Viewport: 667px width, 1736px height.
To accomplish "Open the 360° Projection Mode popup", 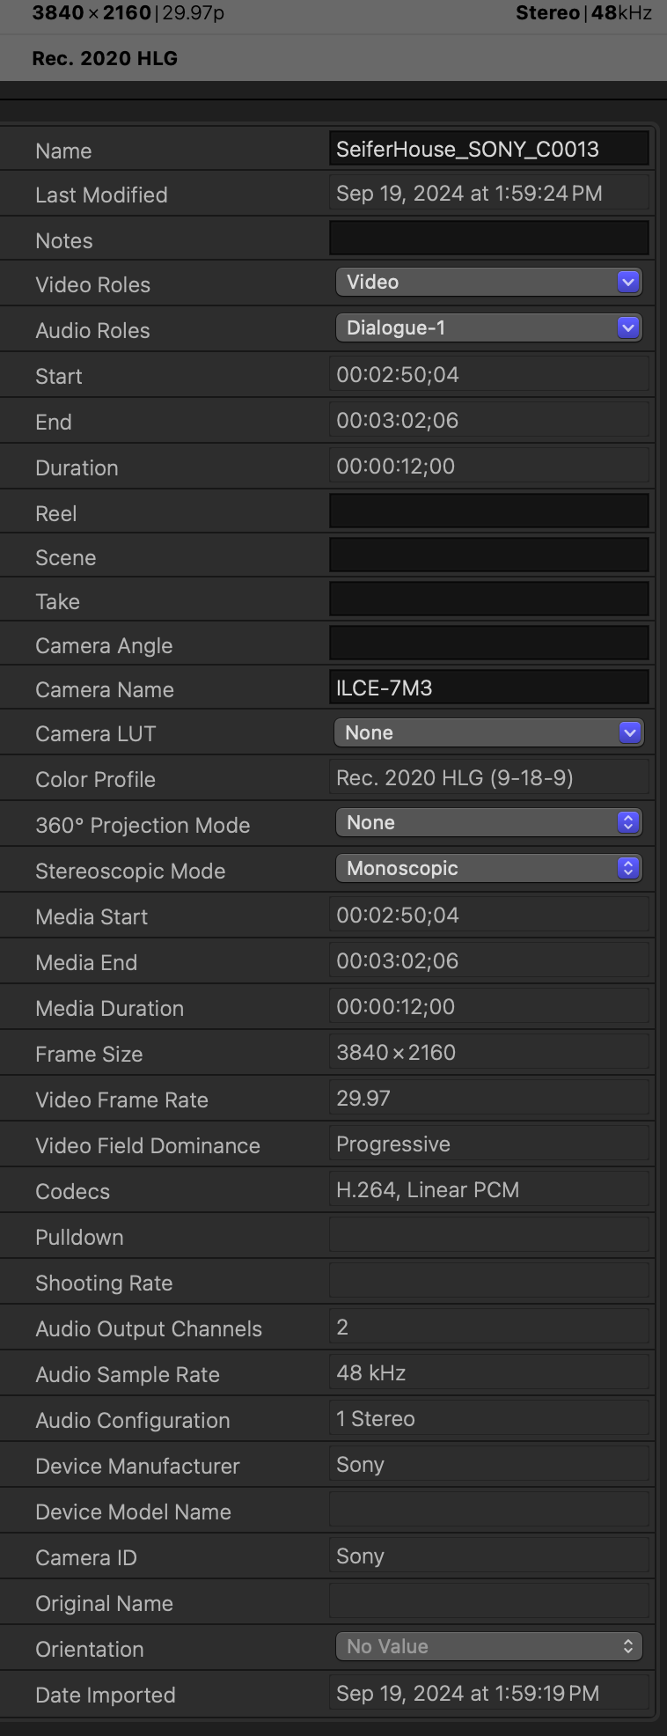I will coord(488,823).
